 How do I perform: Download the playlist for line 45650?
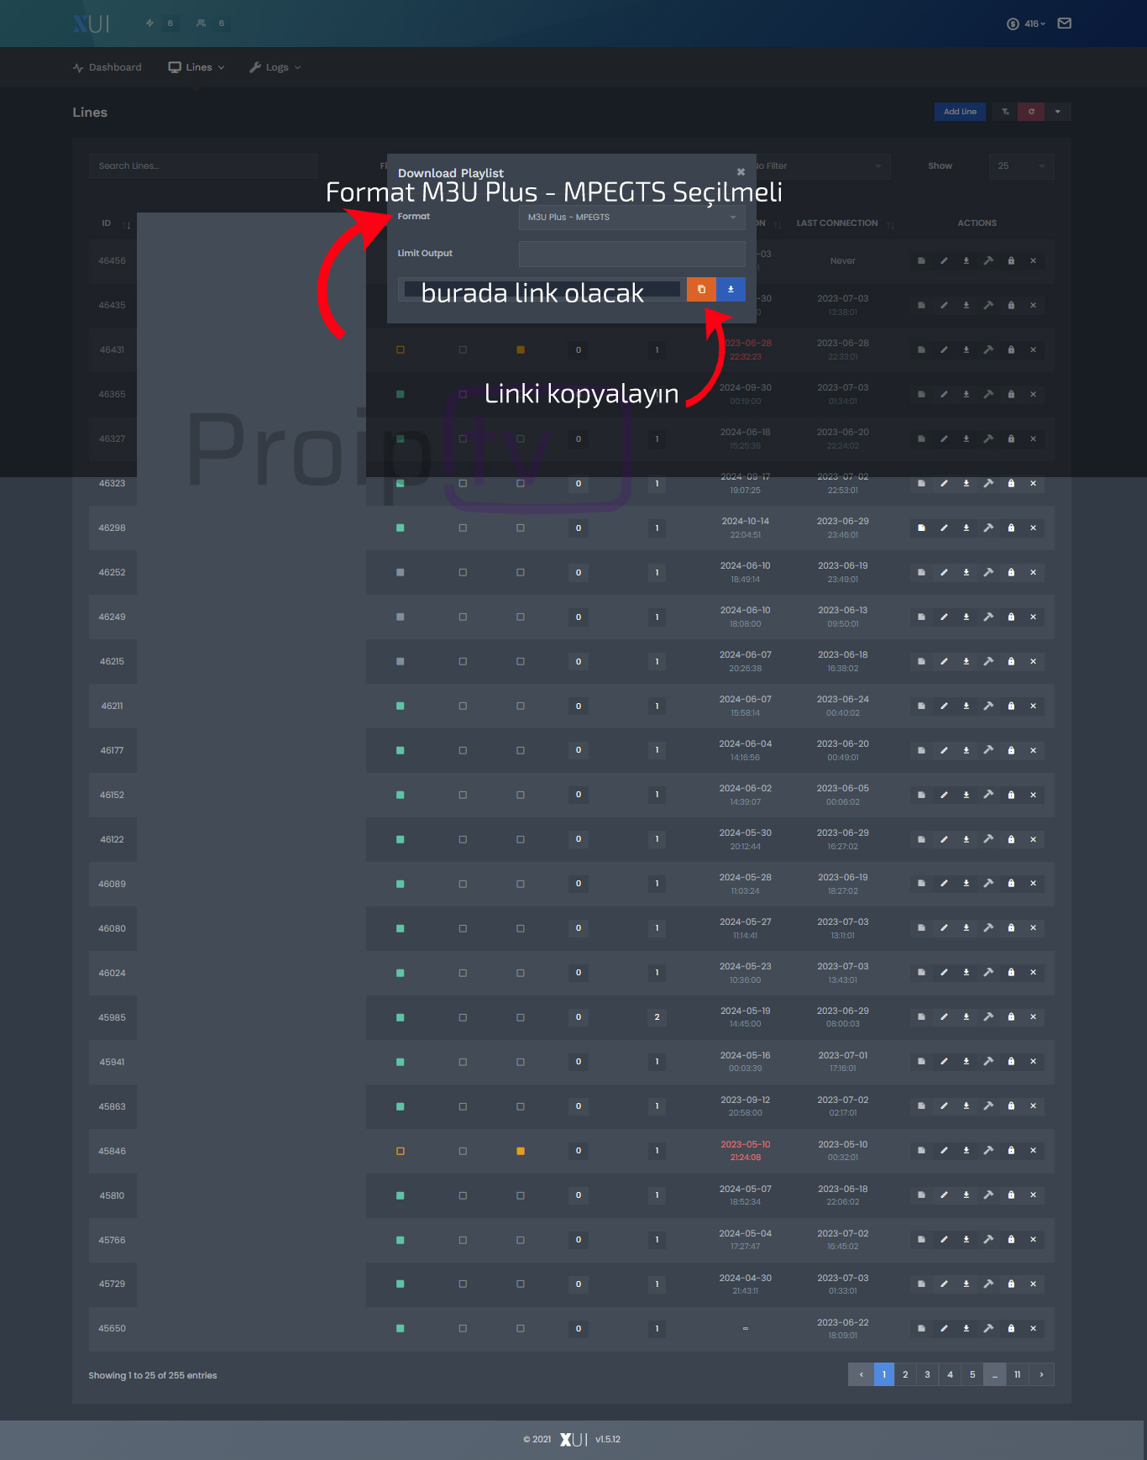pos(966,1329)
